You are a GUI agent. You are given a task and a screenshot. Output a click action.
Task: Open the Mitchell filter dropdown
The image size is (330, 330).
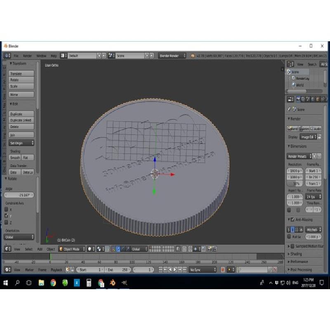point(313,230)
